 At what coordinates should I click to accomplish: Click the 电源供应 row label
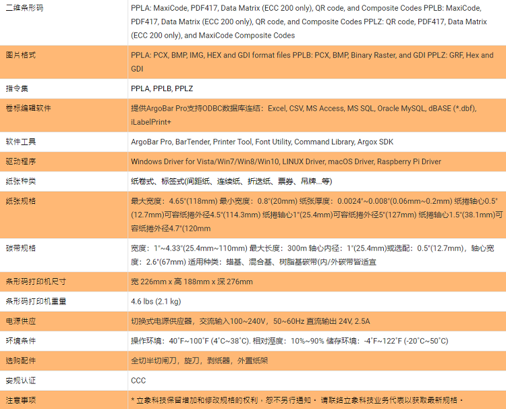coord(21,321)
